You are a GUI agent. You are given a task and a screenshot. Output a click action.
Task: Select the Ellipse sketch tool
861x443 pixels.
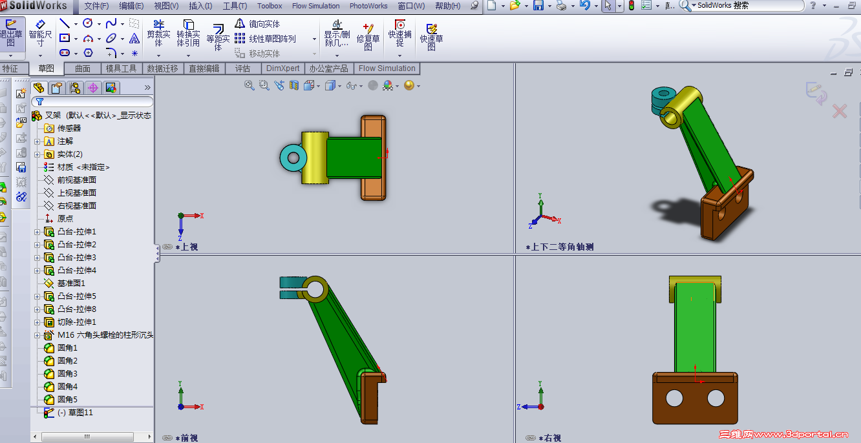(111, 38)
